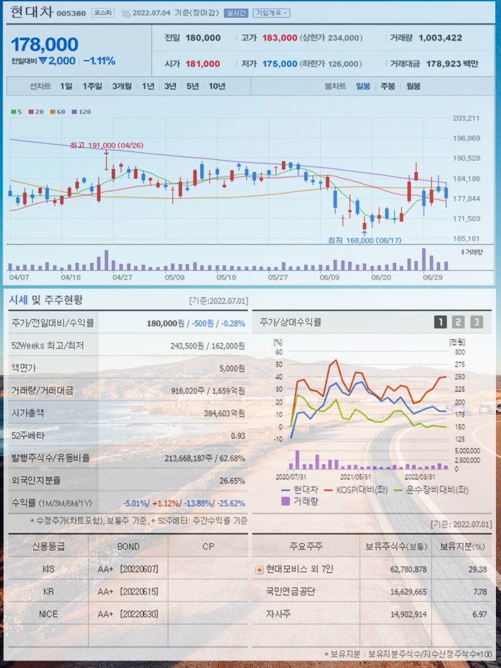
Task: Click the 시가 value 181,000
Action: (x=203, y=64)
